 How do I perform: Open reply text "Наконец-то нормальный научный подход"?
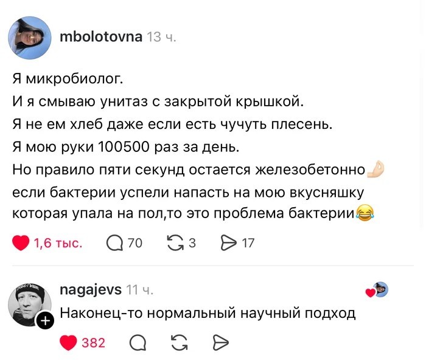pos(207,314)
